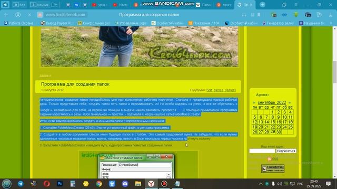Click the 'Подписаться' subscribe button
Viewport: 337px width, 189px height.
click(x=286, y=151)
